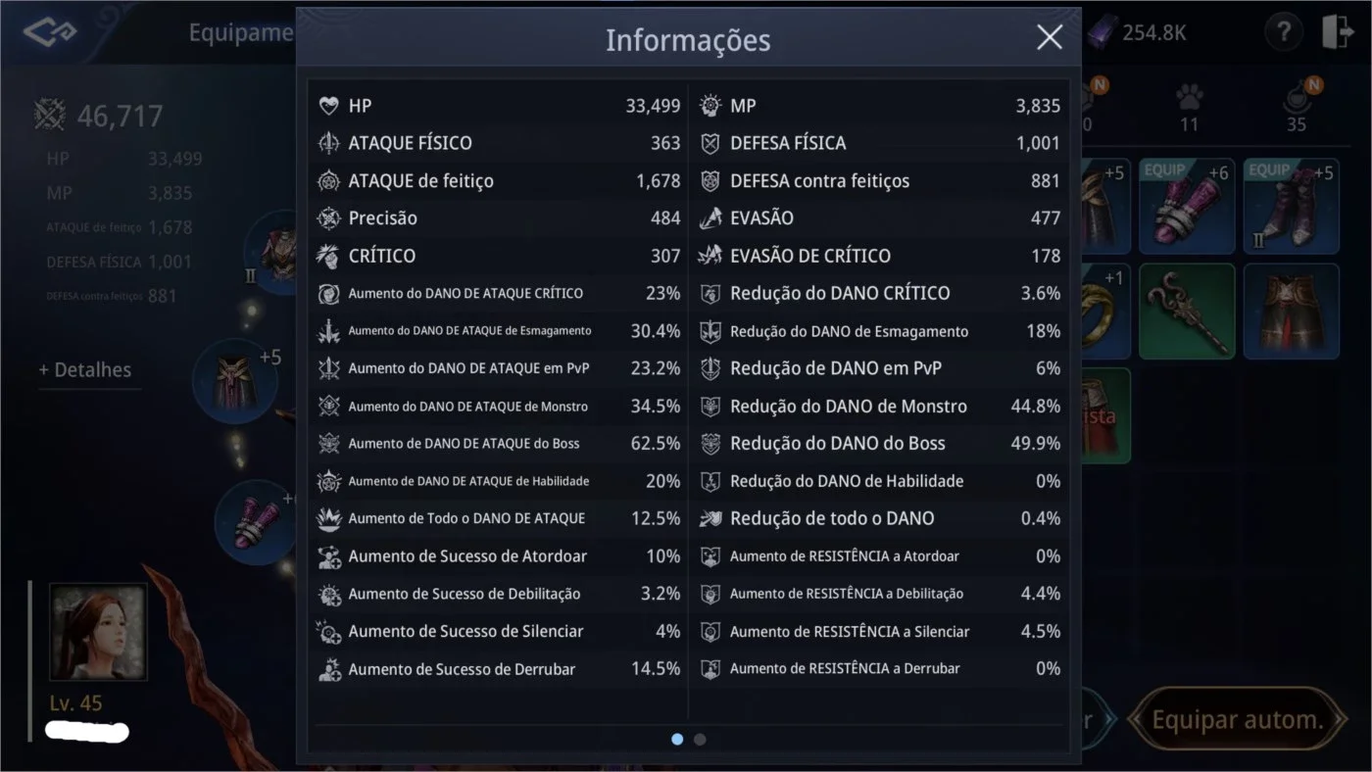Open the Equipamento tab header
This screenshot has width=1372, height=772.
[241, 33]
